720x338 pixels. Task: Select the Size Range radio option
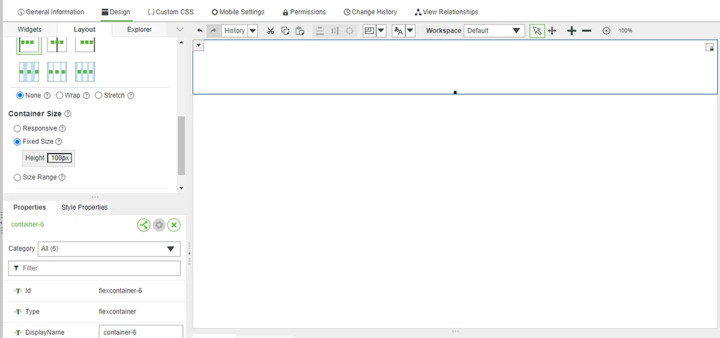tap(17, 177)
